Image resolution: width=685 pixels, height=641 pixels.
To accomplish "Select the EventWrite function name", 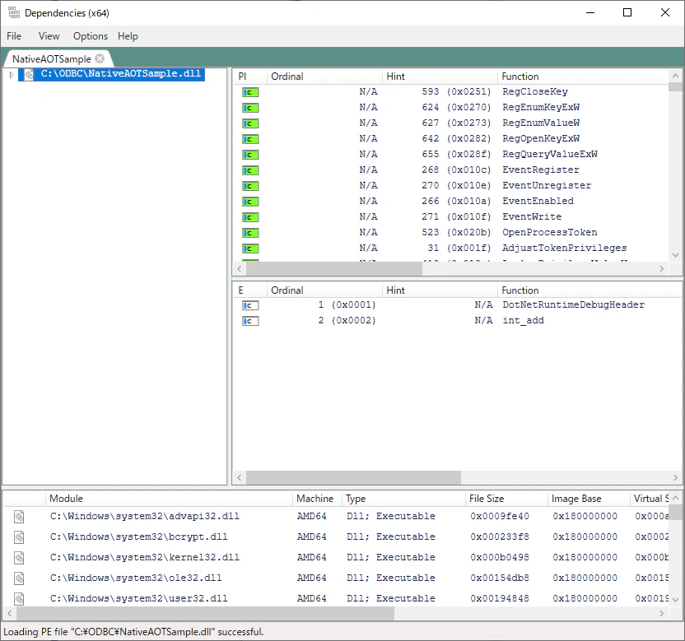I will point(532,217).
